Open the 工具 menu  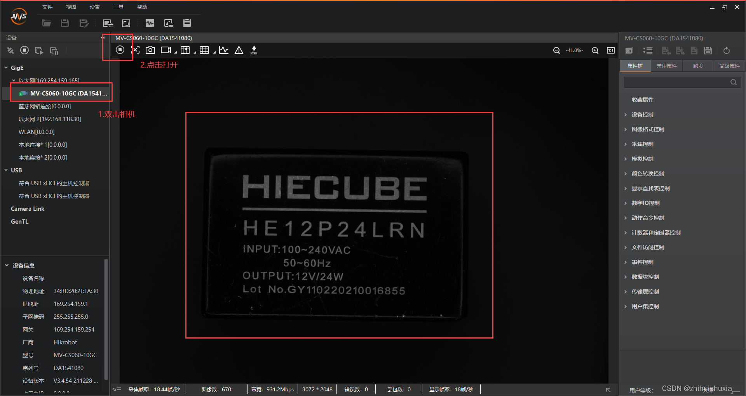click(x=119, y=7)
